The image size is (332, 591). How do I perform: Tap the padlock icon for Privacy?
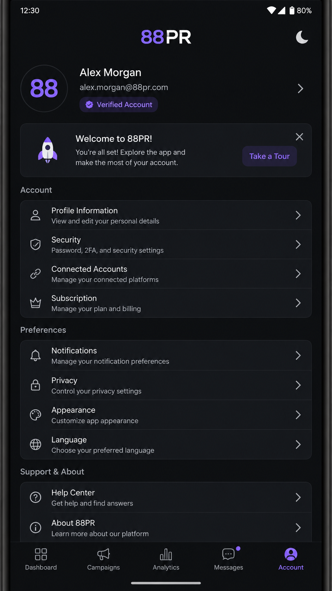pyautogui.click(x=35, y=385)
